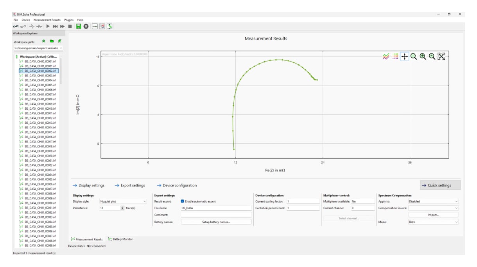Click the black circle X discard icon
Image resolution: width=477 pixels, height=267 pixels.
[x=86, y=26]
